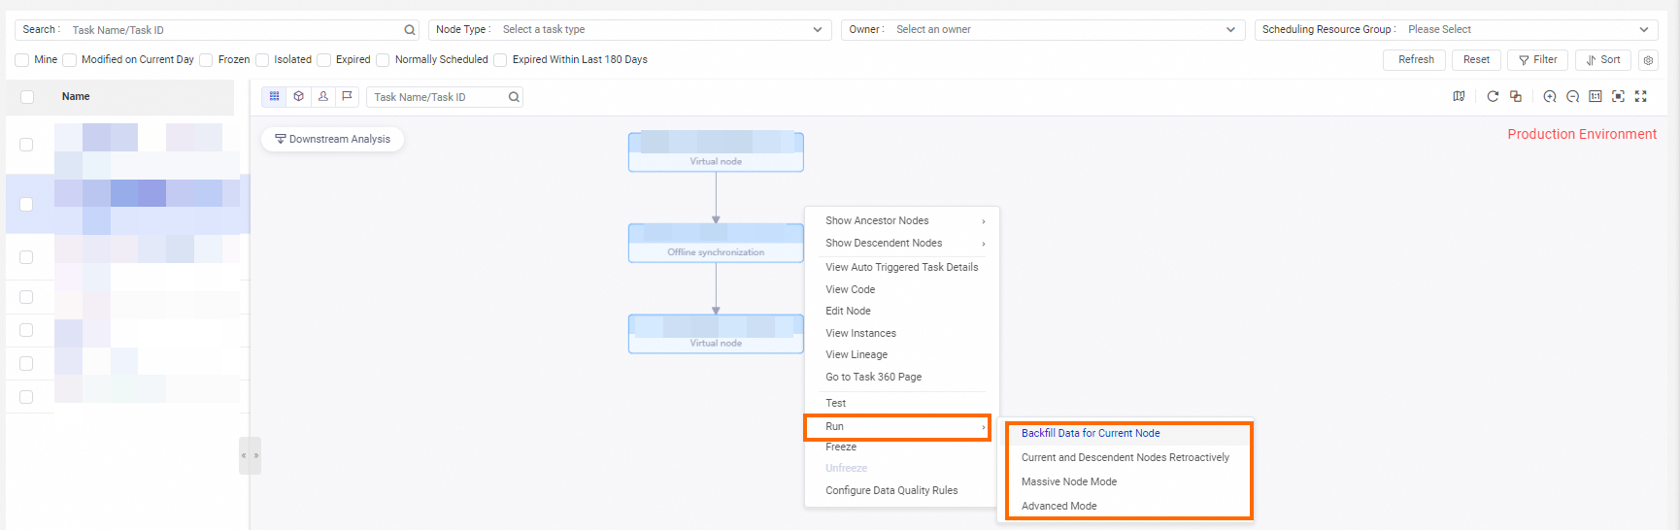
Task: Fit the DAG to the screen
Action: [x=1618, y=96]
